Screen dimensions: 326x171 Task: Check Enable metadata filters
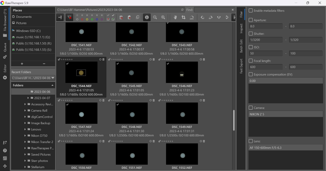251,11
